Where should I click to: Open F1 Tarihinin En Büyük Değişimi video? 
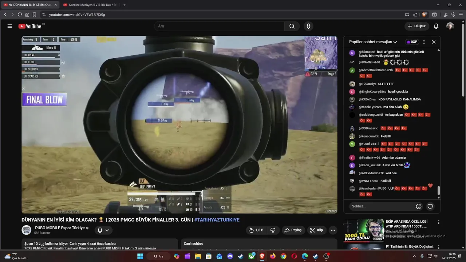pos(409,246)
